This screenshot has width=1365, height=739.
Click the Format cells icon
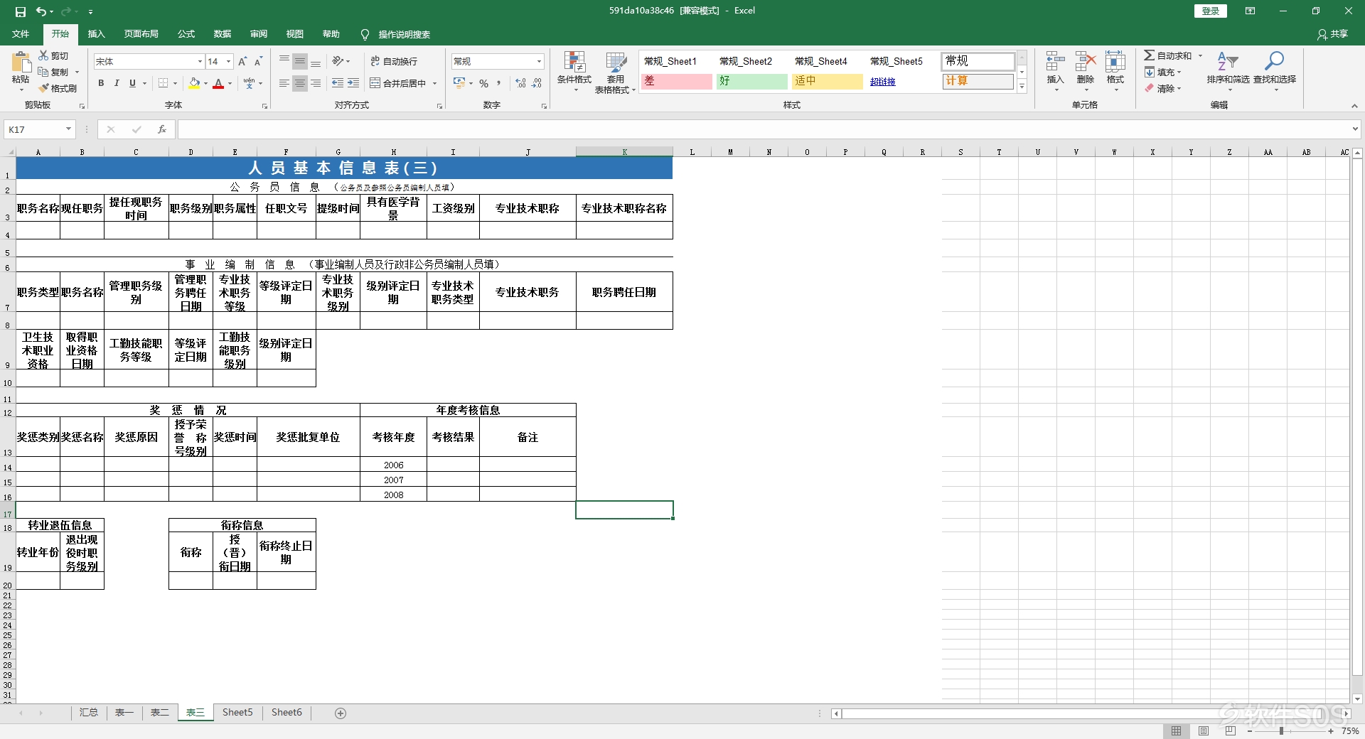point(1115,62)
